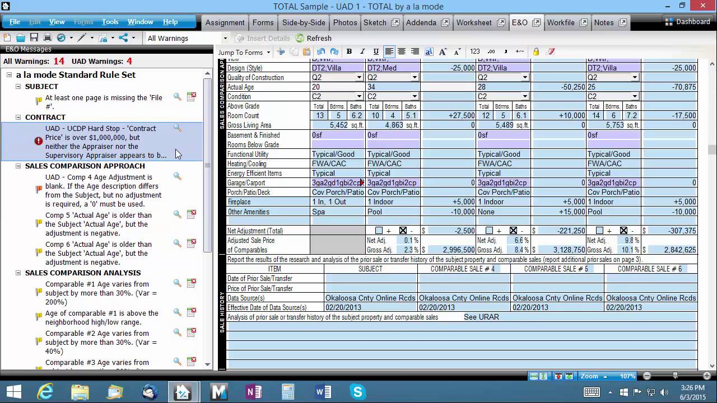This screenshot has height=403, width=717.
Task: Switch to the Assignment tab
Action: (225, 22)
